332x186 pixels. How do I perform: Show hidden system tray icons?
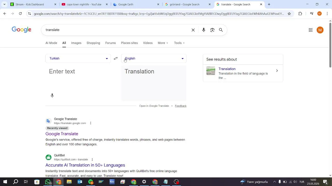coord(274,182)
